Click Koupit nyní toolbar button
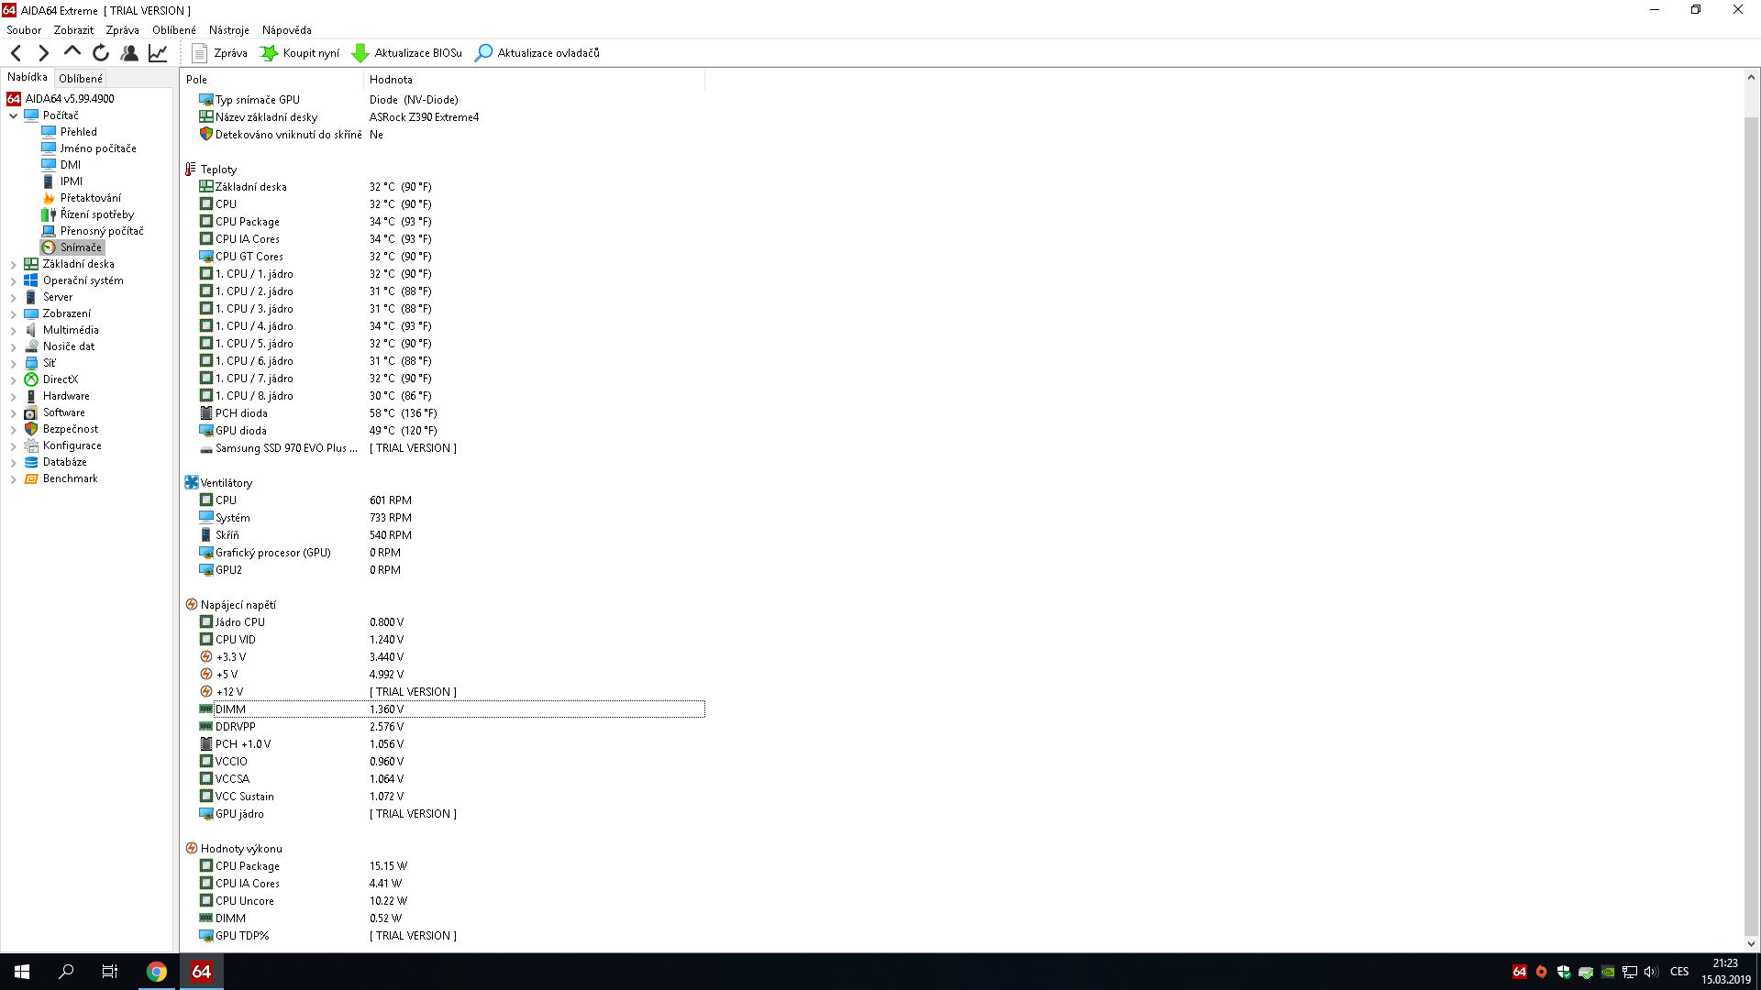This screenshot has width=1761, height=990. point(300,53)
